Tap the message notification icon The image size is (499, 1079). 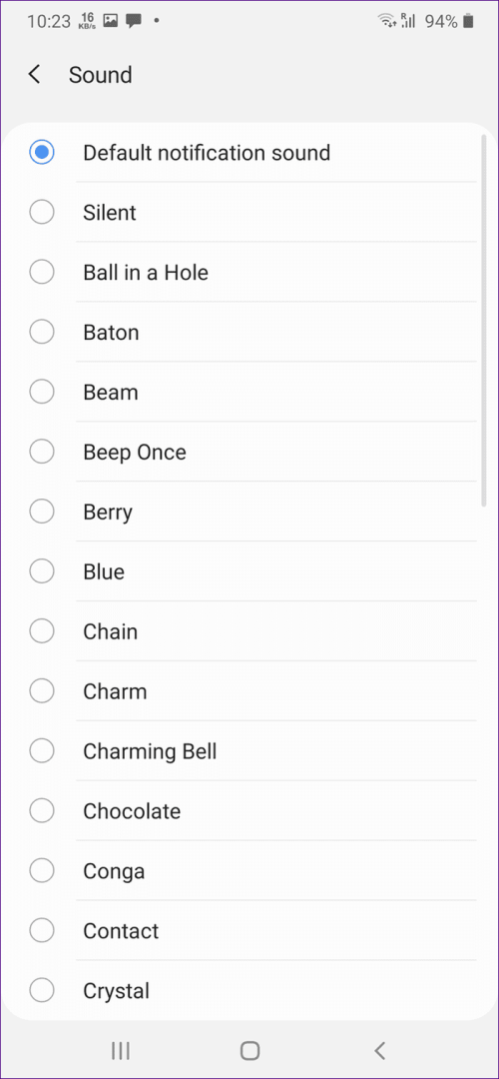(x=134, y=21)
